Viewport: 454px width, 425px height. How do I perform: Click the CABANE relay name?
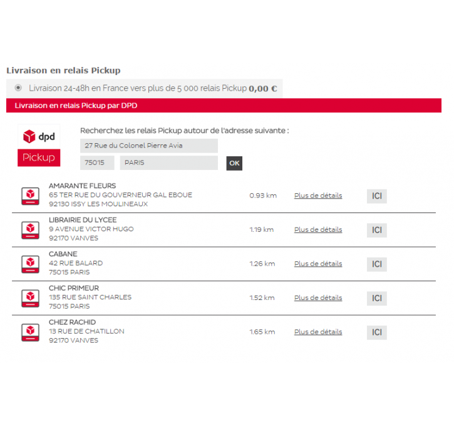coord(63,254)
